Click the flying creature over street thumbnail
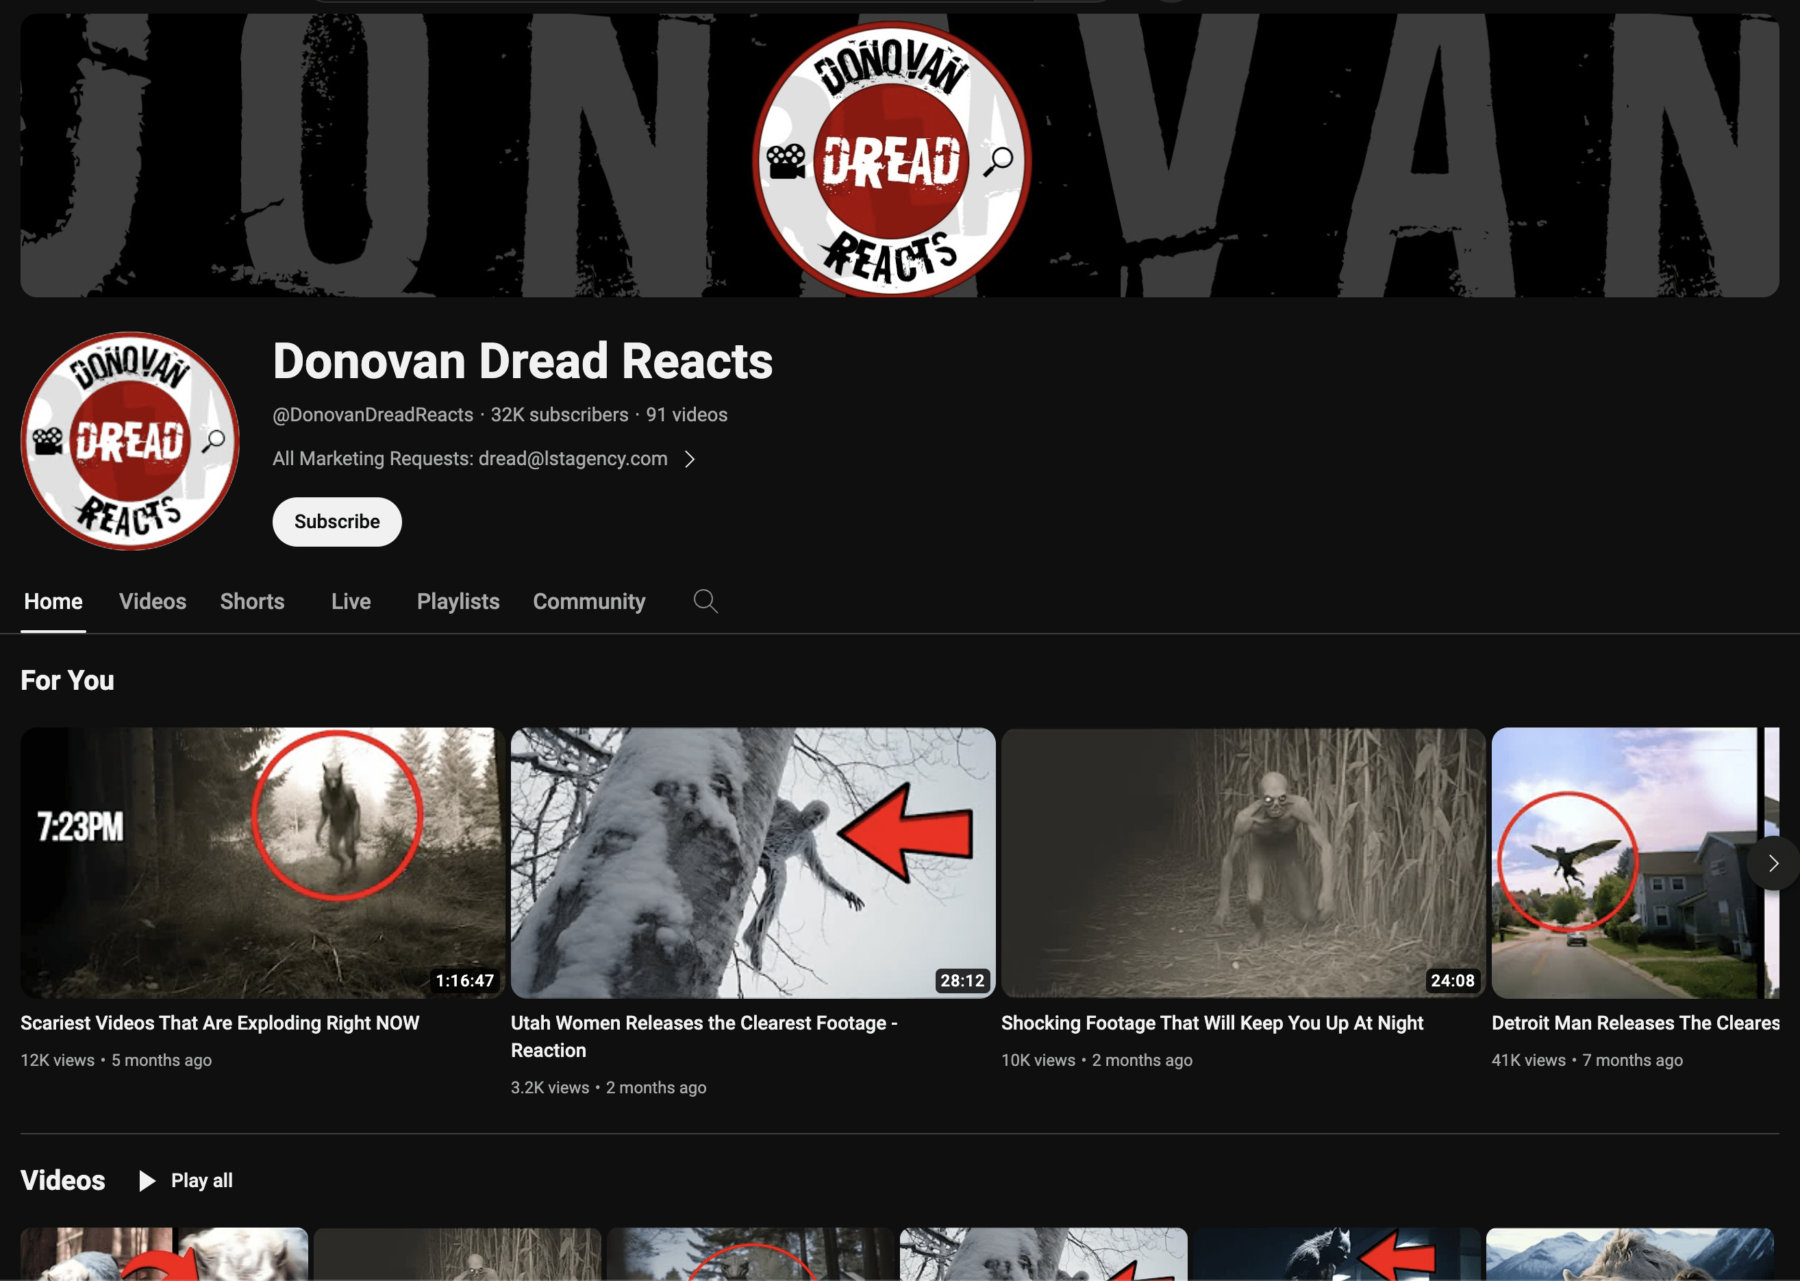This screenshot has width=1800, height=1281. [1635, 862]
